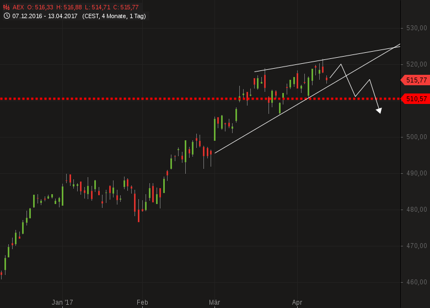430x308 pixels.
Task: Select the Apr label on time axis
Action: tap(297, 302)
